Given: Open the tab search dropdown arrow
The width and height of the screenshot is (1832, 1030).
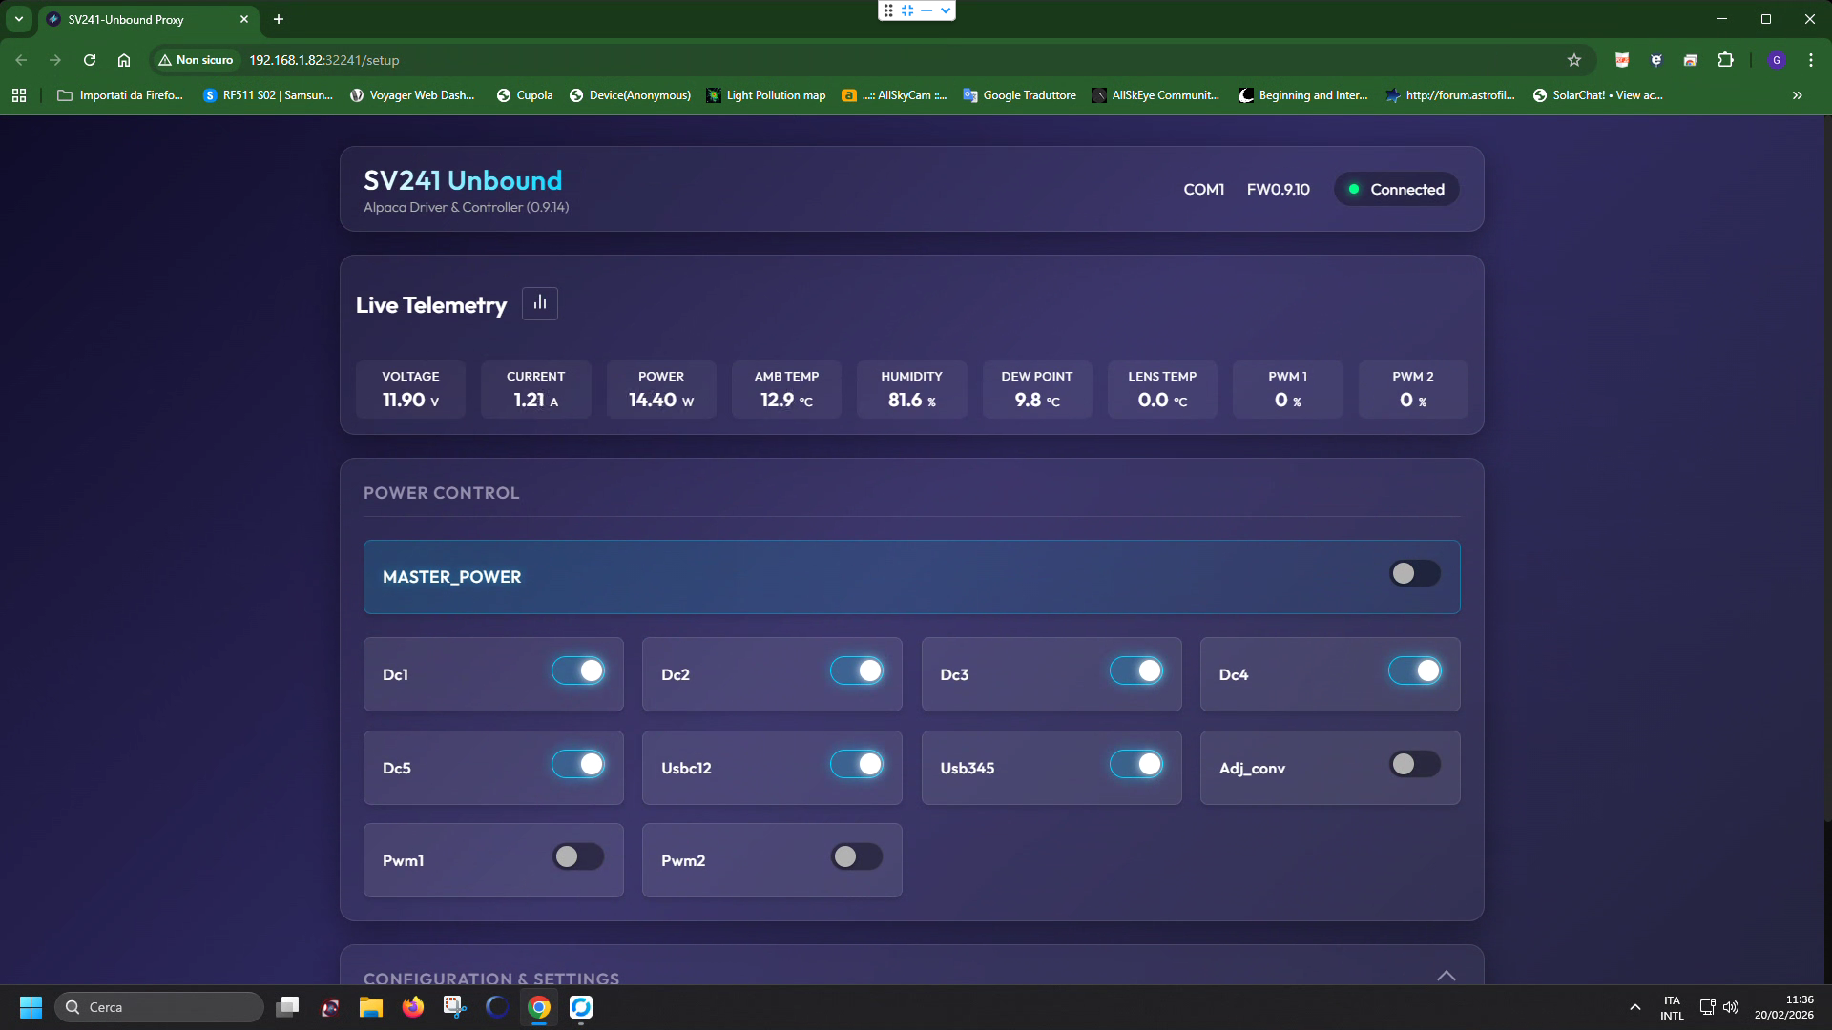Looking at the screenshot, I should coord(18,19).
